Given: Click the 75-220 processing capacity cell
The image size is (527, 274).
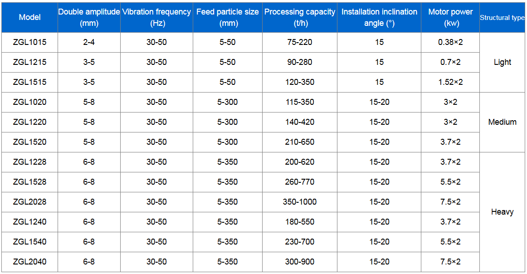Looking at the screenshot, I should (x=300, y=42).
